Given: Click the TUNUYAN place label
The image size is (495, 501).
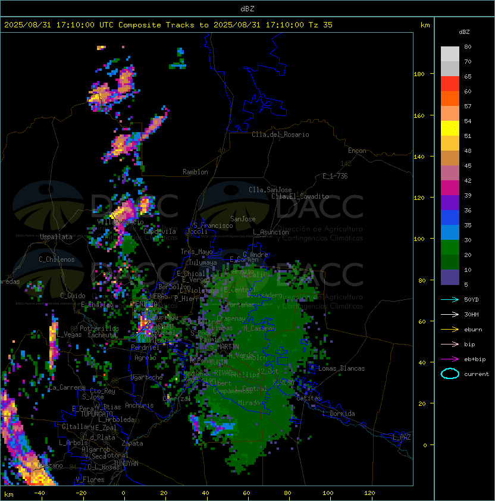Looking at the screenshot, I should [x=126, y=464].
